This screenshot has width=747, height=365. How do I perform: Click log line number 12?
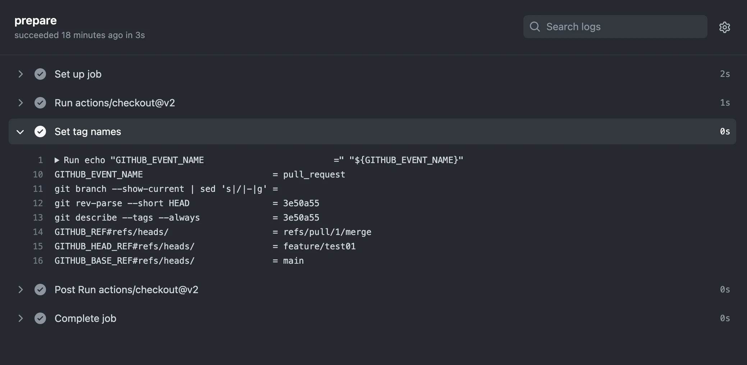coord(38,203)
